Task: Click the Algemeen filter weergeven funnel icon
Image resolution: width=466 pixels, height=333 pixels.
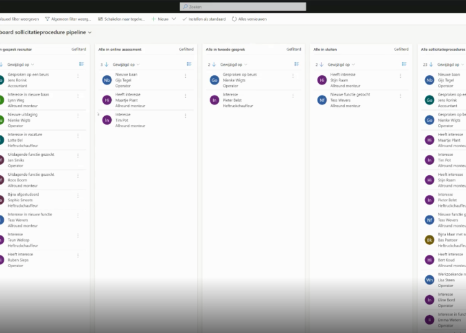Action: point(46,19)
